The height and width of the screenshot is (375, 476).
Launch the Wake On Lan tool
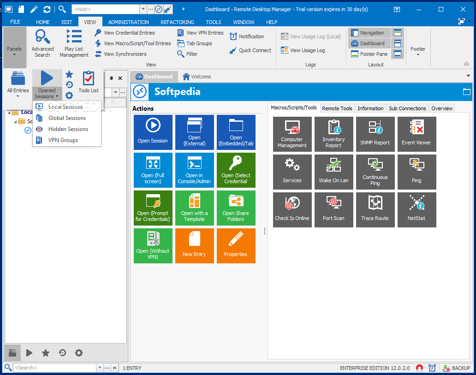(x=334, y=172)
